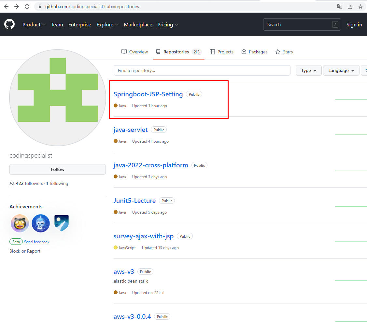Image resolution: width=367 pixels, height=322 pixels.
Task: Open the Team page
Action: pos(57,24)
